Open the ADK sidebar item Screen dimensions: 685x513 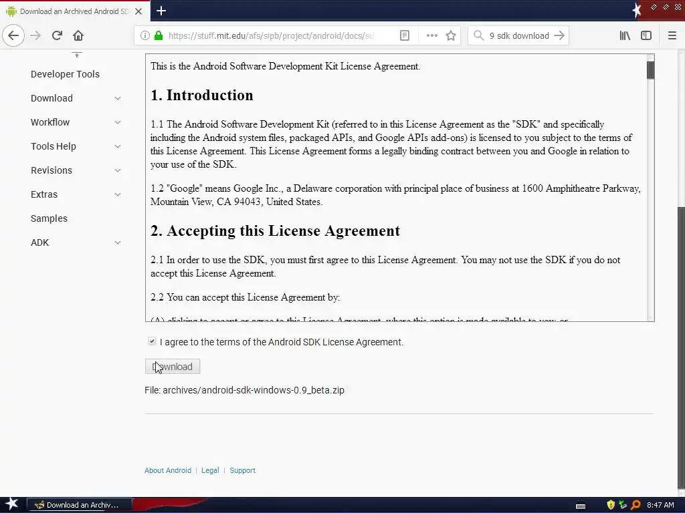(x=39, y=242)
